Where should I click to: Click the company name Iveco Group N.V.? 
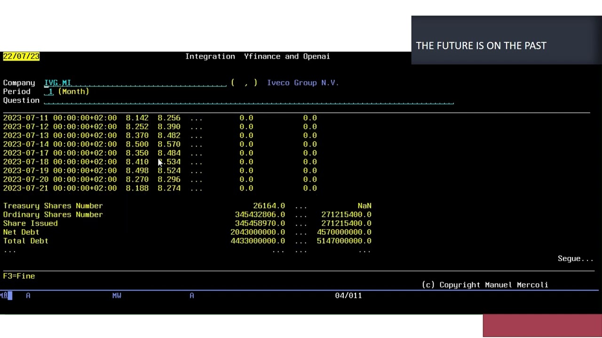(303, 83)
